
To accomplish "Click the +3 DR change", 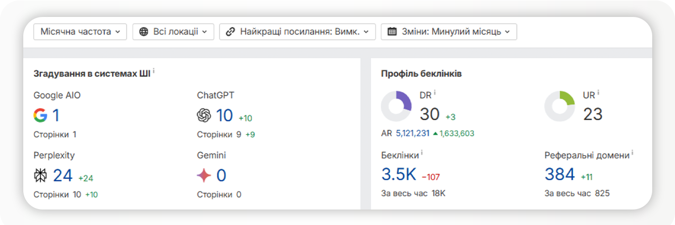I will click(451, 117).
